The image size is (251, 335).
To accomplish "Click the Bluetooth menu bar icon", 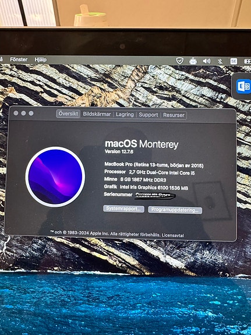I will coord(220,62).
